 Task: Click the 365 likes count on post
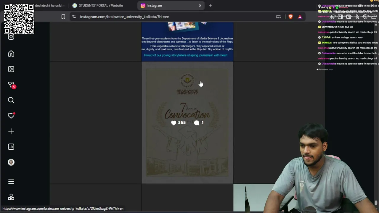pos(178,123)
